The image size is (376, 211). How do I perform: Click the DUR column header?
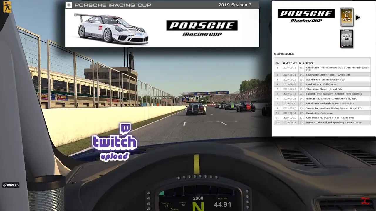[x=301, y=63]
